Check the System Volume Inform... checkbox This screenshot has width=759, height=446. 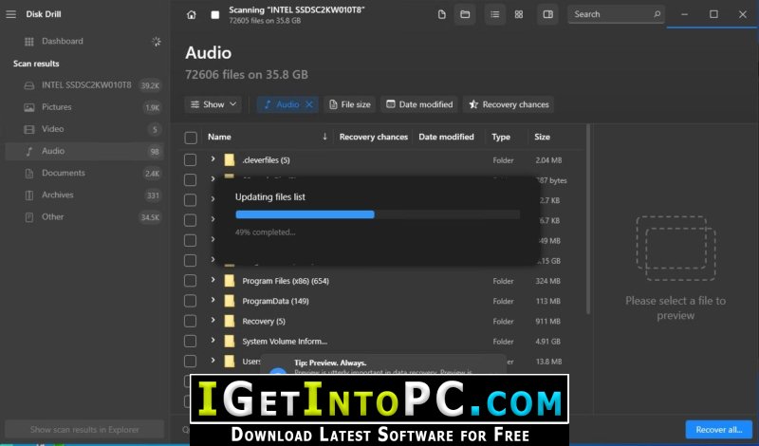click(x=191, y=342)
